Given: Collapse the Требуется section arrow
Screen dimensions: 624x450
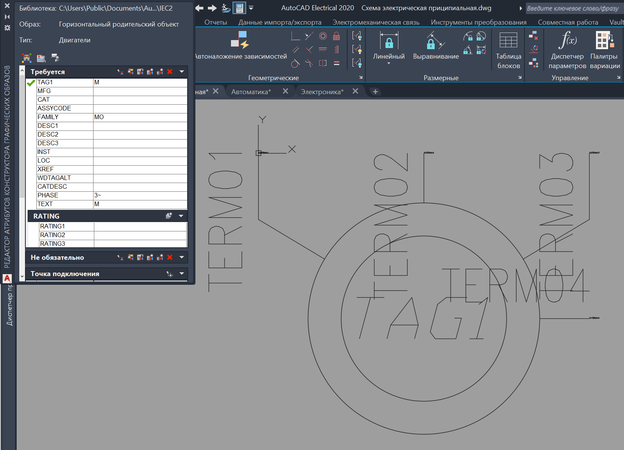Looking at the screenshot, I should pos(182,71).
